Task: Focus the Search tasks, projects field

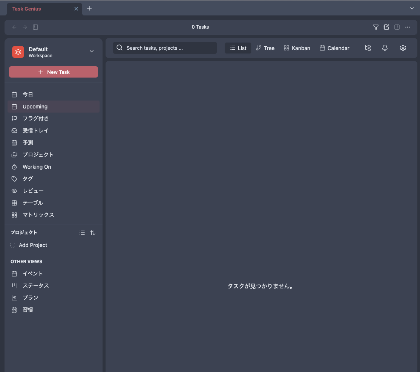Action: click(x=165, y=48)
